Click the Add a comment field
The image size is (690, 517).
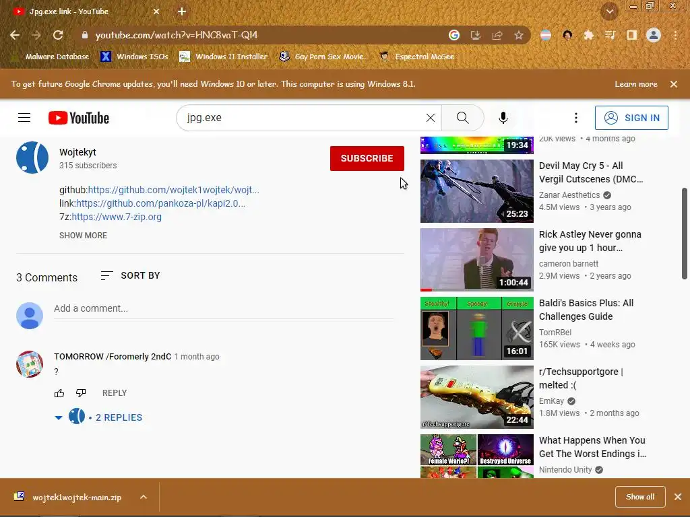[224, 308]
